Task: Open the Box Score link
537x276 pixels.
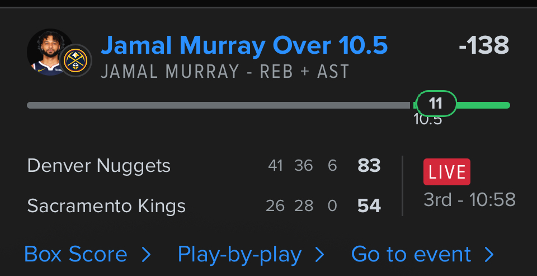Action: pyautogui.click(x=76, y=255)
